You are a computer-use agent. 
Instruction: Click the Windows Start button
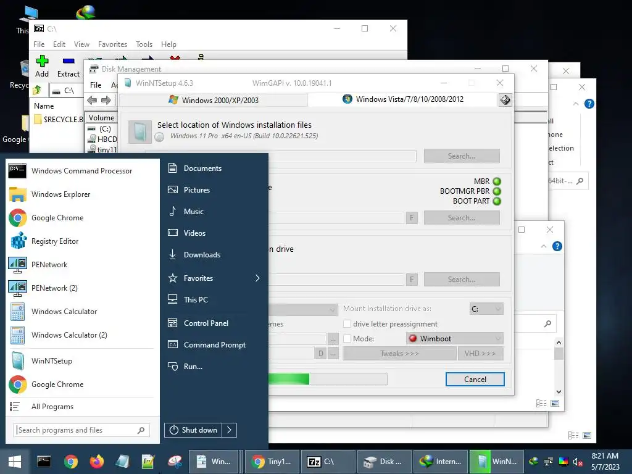15,462
